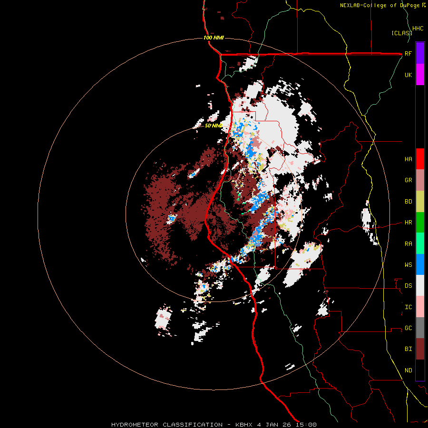Click the 'IC' legend label text
428x428 pixels.
pyautogui.click(x=408, y=307)
